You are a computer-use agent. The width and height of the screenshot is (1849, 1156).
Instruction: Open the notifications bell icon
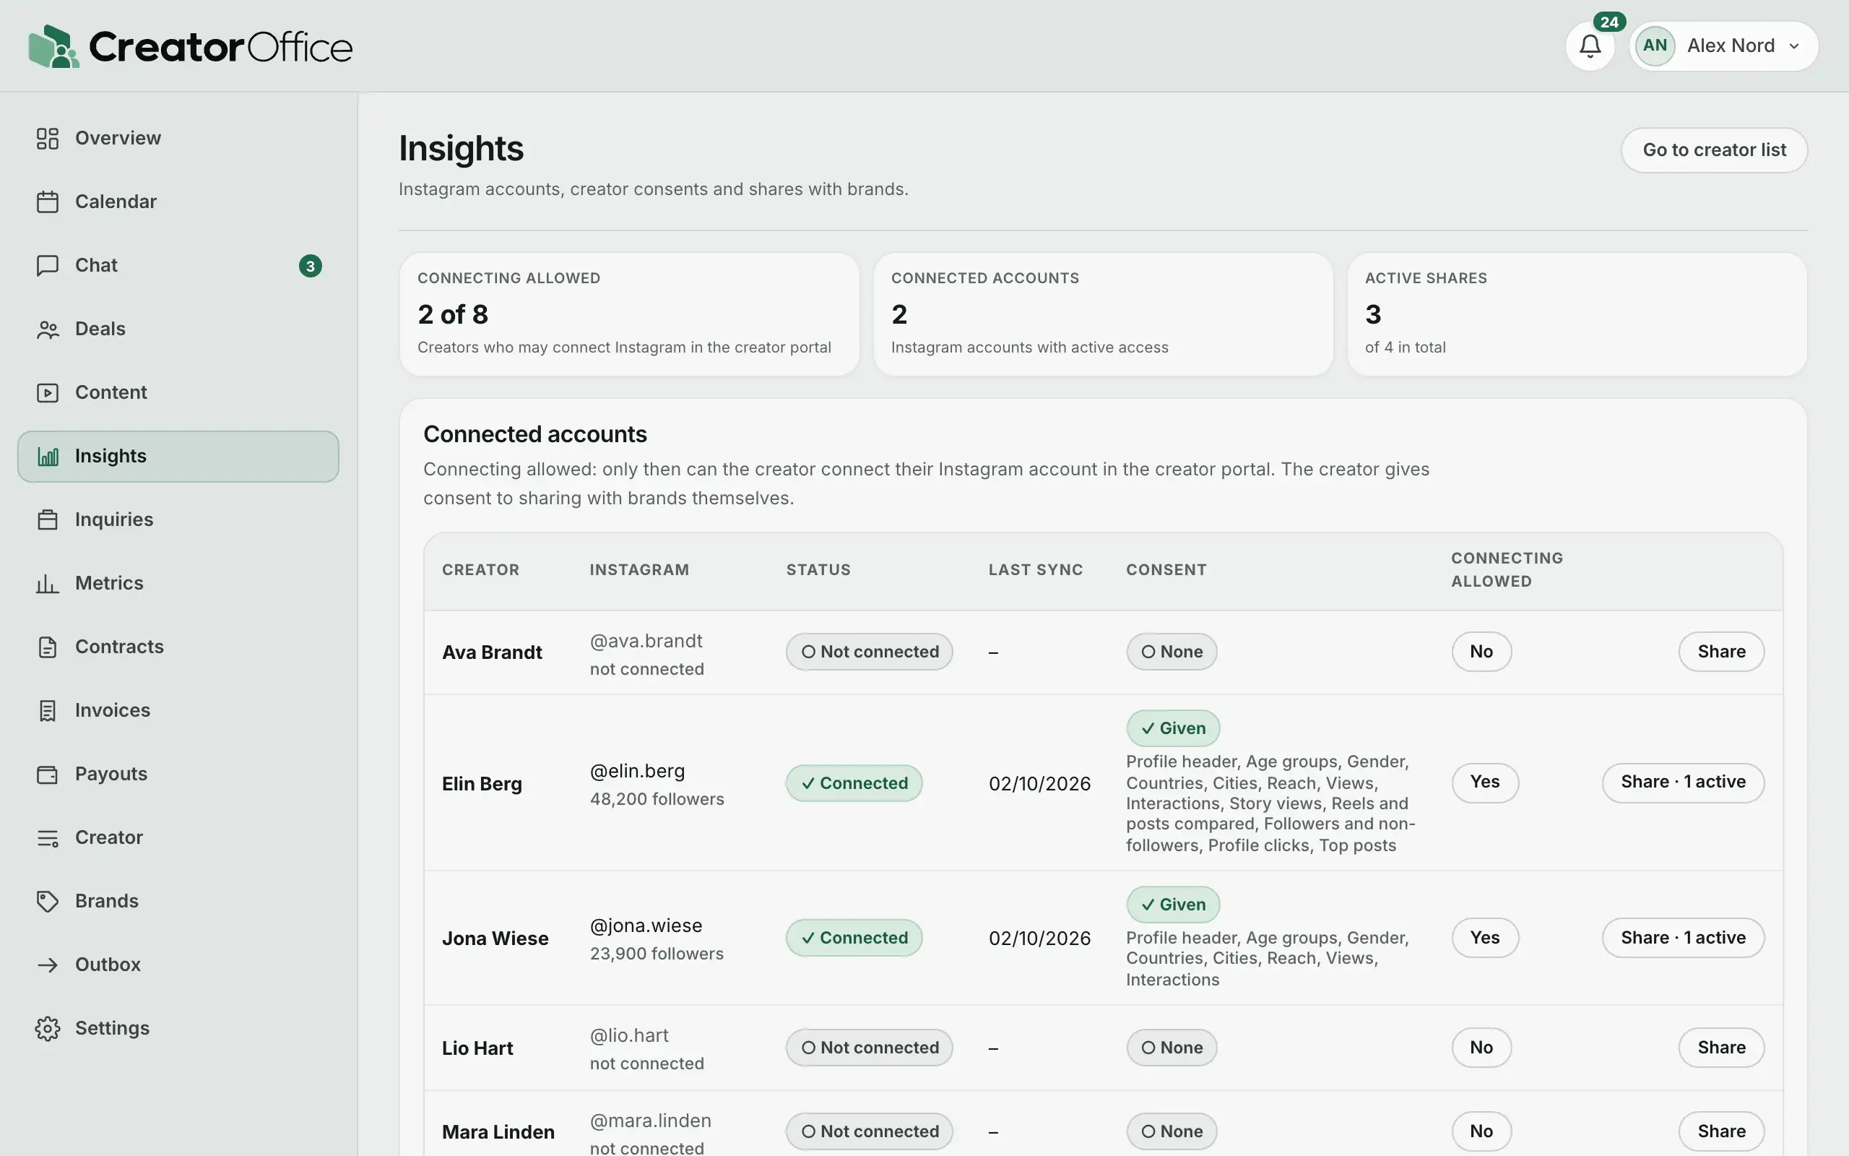tap(1589, 46)
